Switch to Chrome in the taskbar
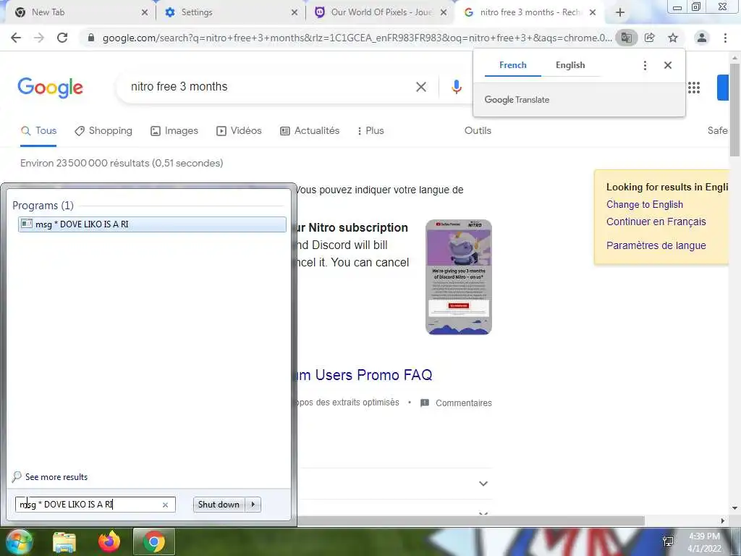This screenshot has width=741, height=556. [x=154, y=542]
